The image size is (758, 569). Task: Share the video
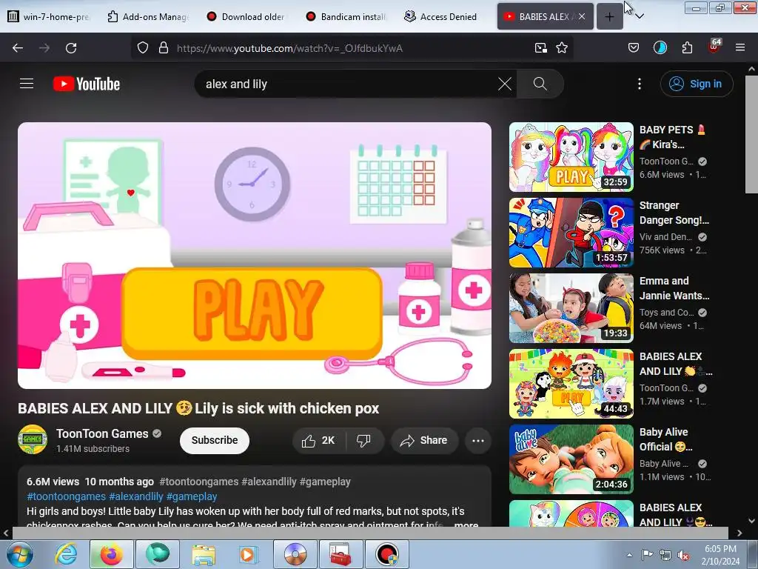coord(424,440)
